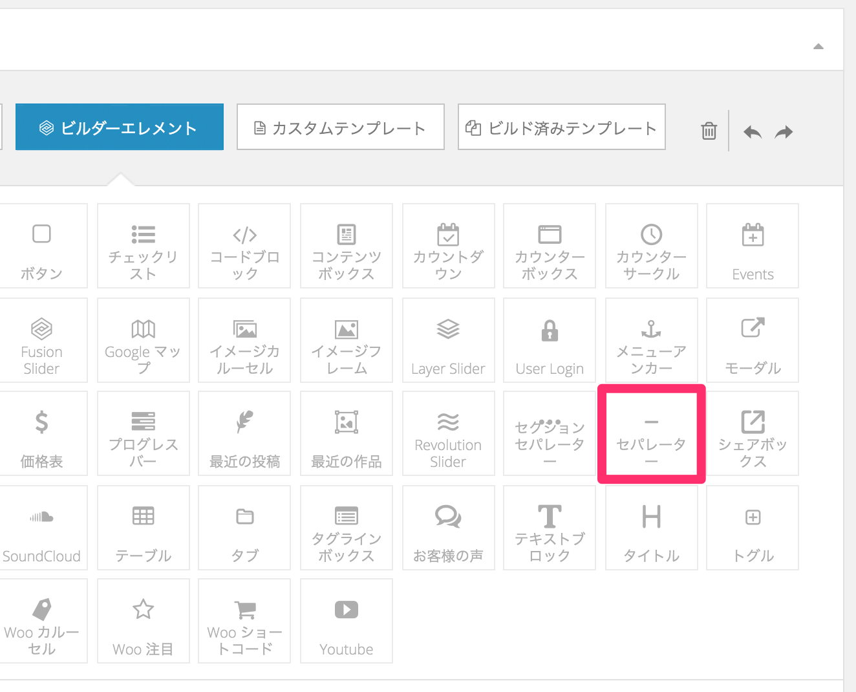Open the ビルド済みテンプレート tab
The width and height of the screenshot is (856, 692).
click(x=561, y=127)
